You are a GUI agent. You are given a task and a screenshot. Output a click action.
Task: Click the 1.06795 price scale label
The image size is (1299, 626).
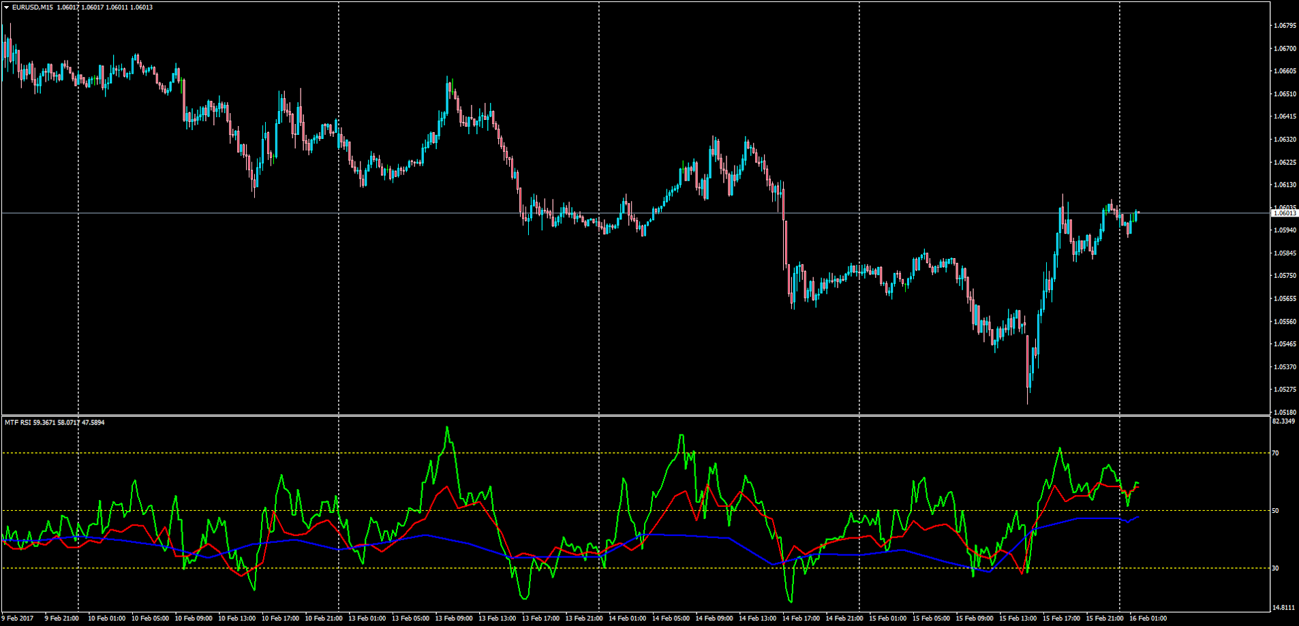point(1285,26)
